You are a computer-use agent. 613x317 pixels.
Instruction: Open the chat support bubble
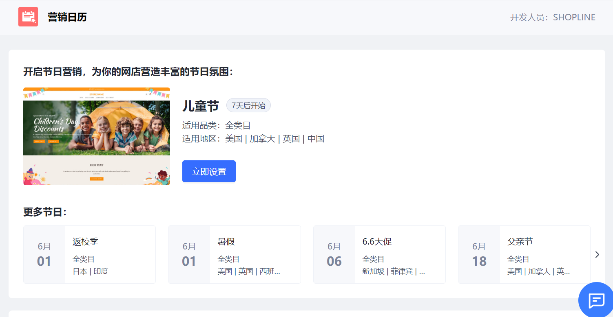coord(596,300)
